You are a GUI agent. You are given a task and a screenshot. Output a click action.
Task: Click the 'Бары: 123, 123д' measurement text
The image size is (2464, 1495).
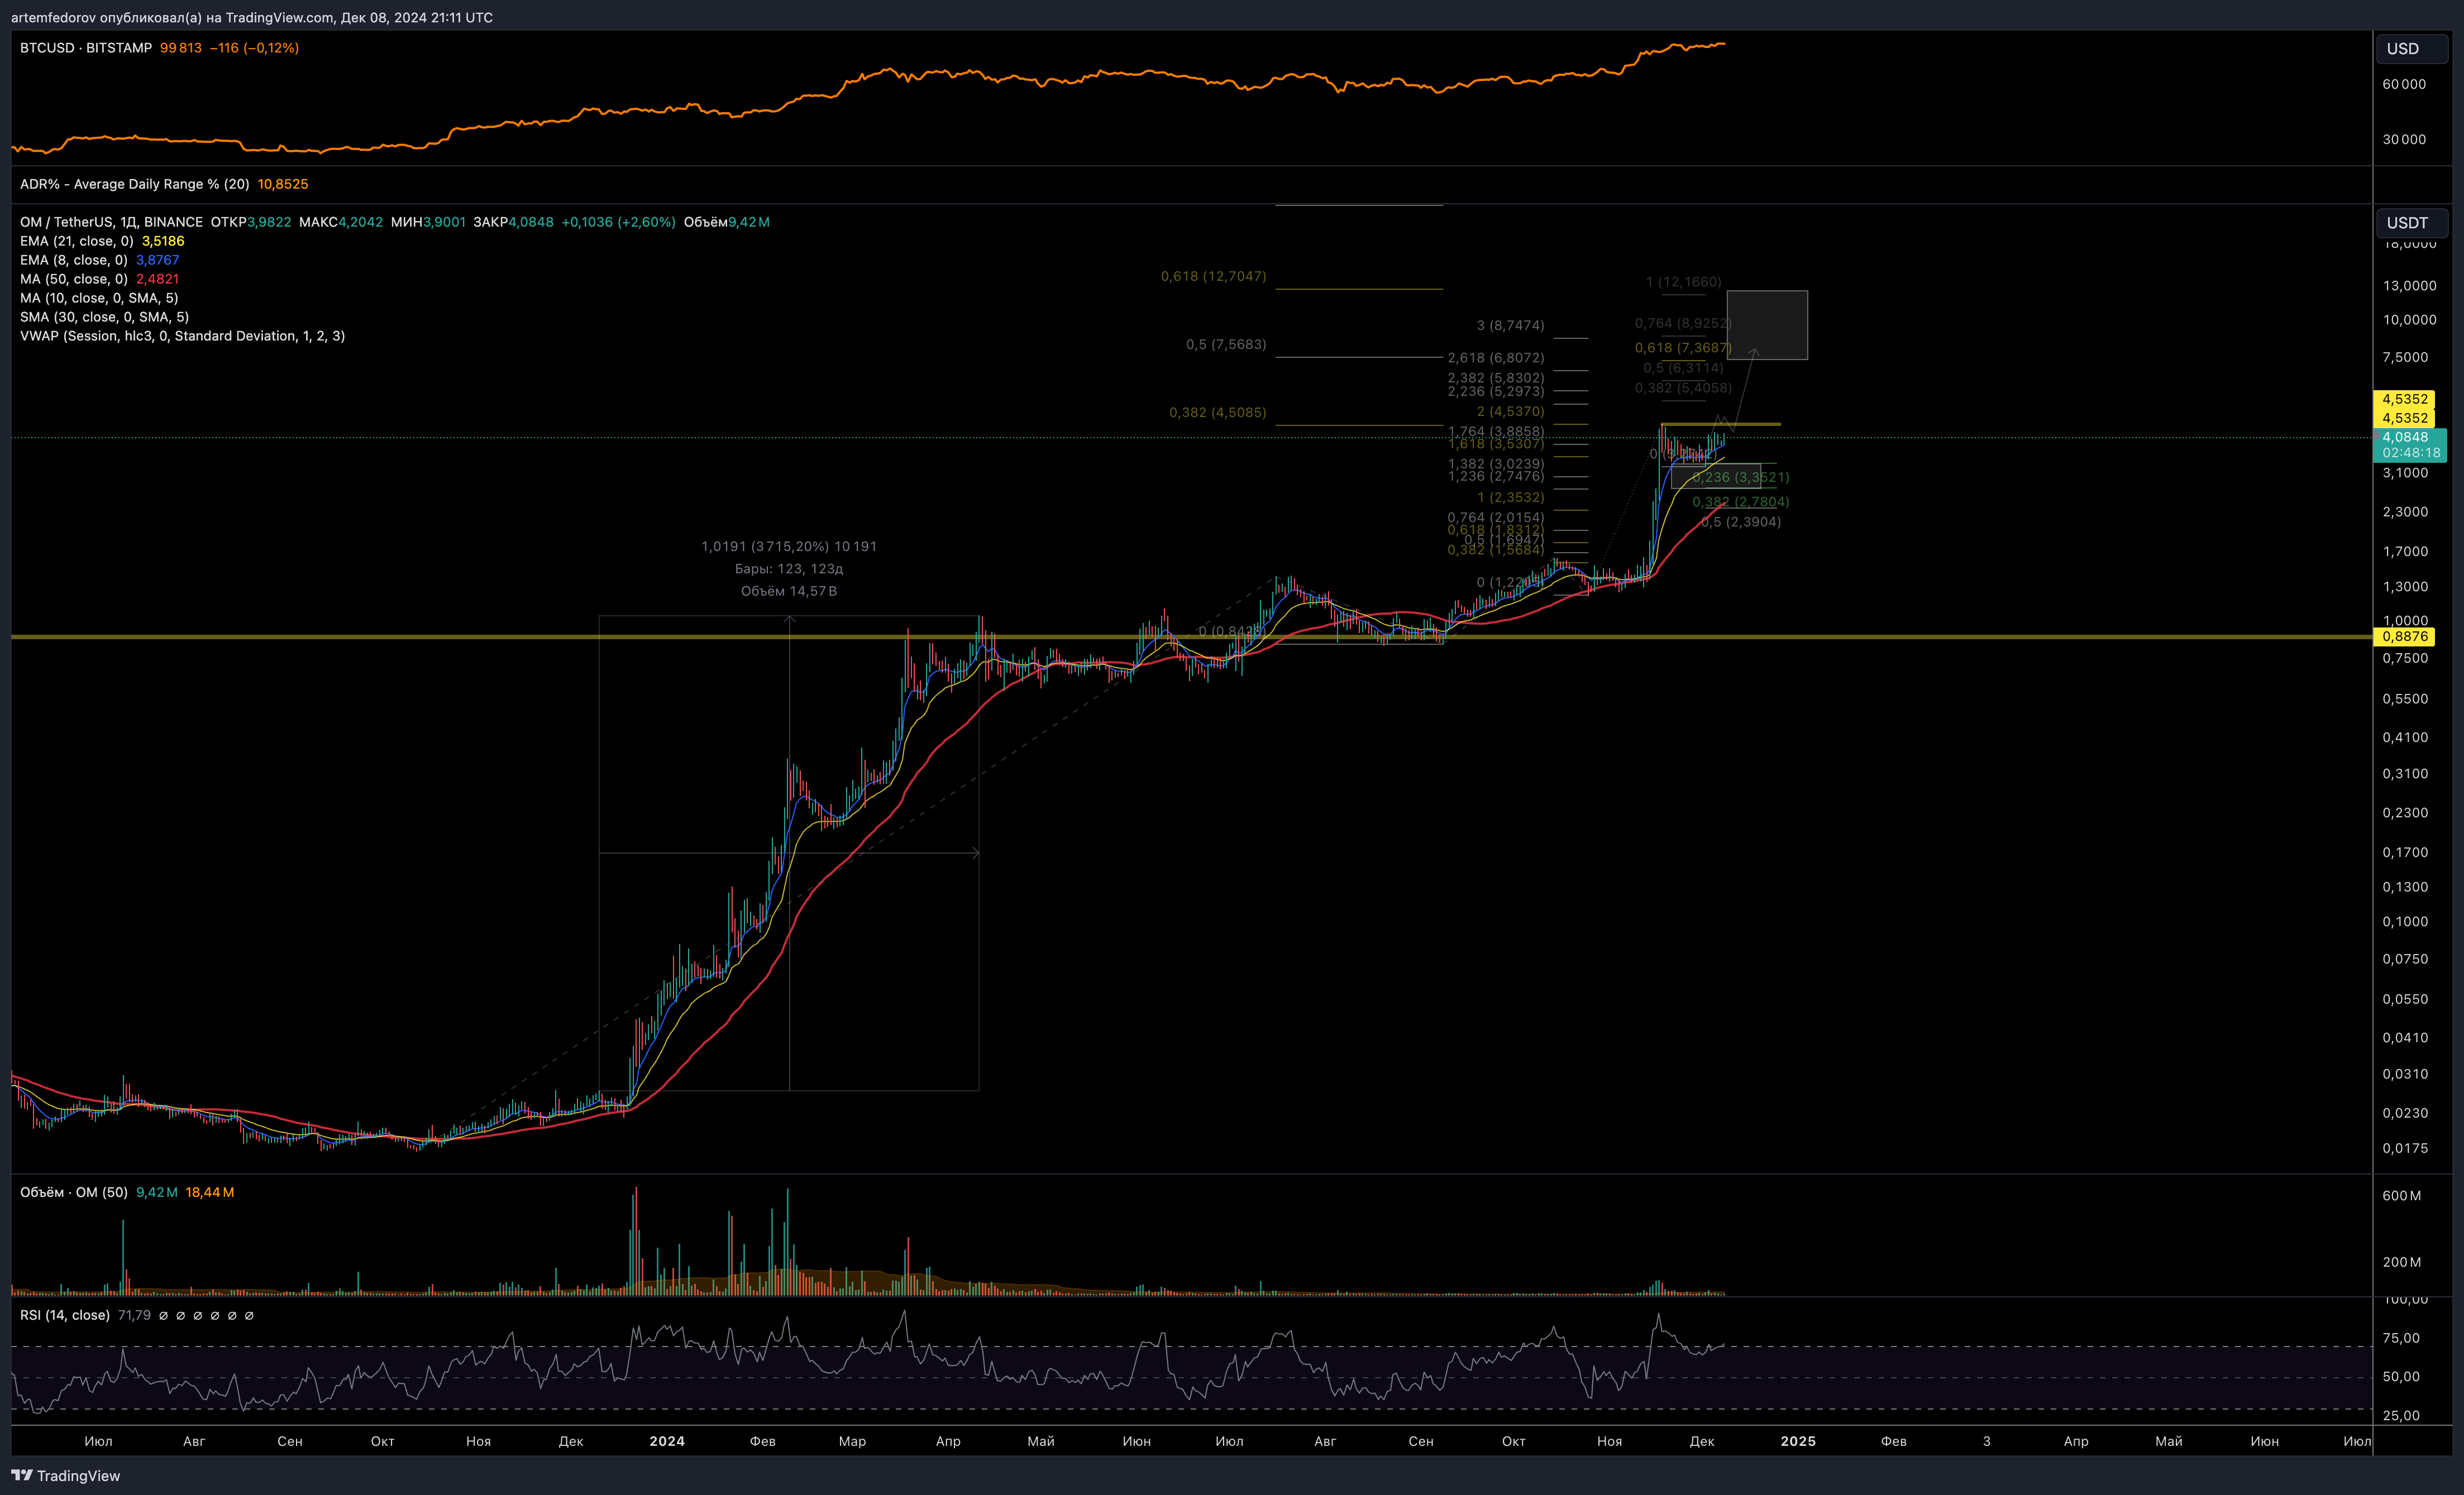(x=789, y=569)
